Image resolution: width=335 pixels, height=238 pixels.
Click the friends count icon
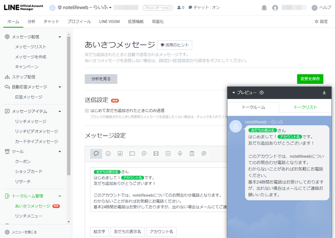point(179,8)
